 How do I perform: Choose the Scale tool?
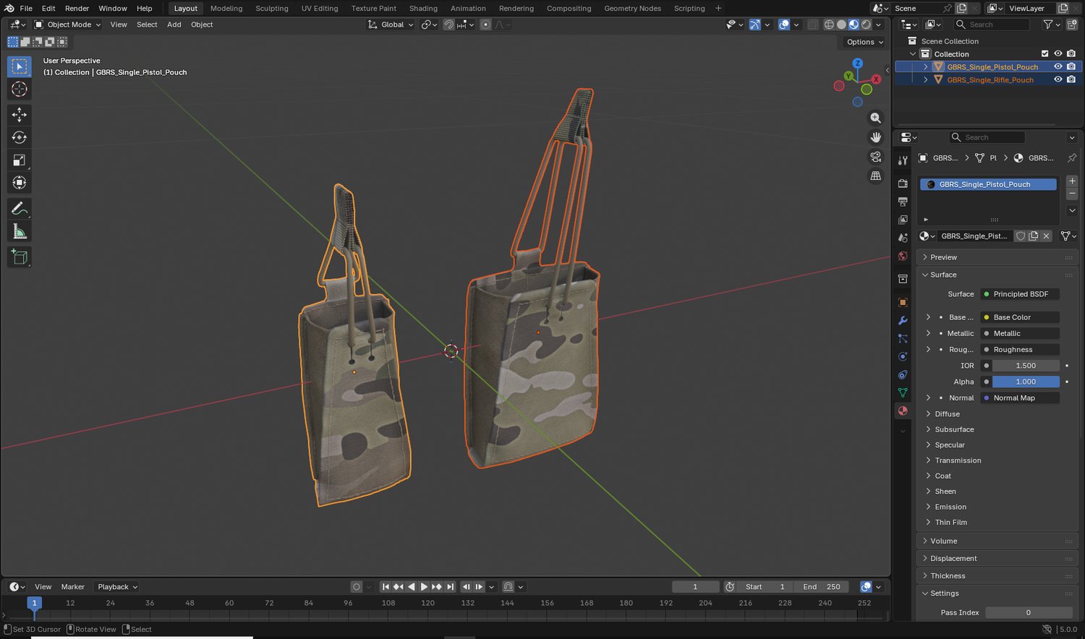point(20,160)
